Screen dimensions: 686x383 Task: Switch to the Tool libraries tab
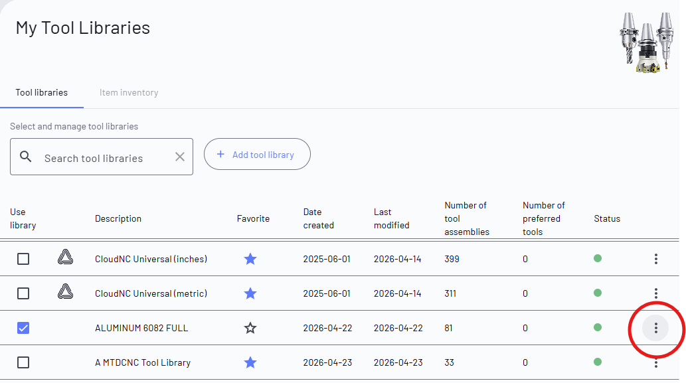[x=42, y=93]
